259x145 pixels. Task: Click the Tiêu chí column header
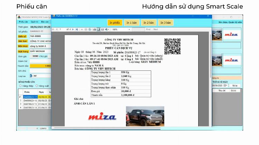coord(222,91)
